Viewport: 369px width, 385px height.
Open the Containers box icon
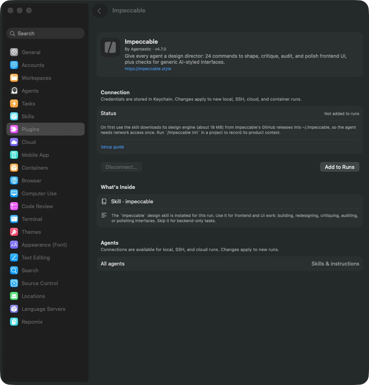coord(14,168)
